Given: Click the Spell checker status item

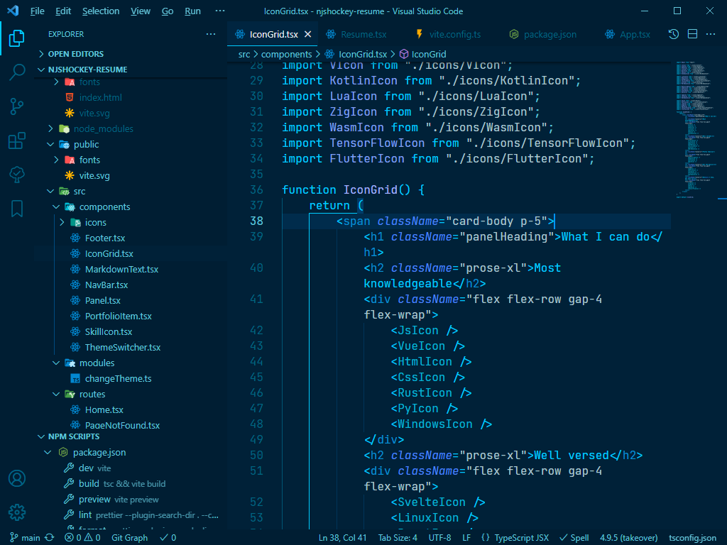Looking at the screenshot, I should tap(574, 538).
